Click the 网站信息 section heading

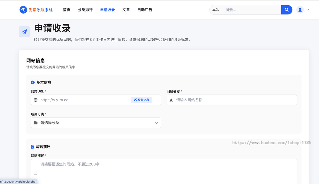[36, 61]
